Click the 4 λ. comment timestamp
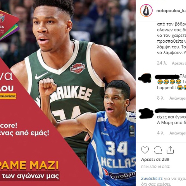The height and width of the screenshot is (186, 186). tap(161, 133)
